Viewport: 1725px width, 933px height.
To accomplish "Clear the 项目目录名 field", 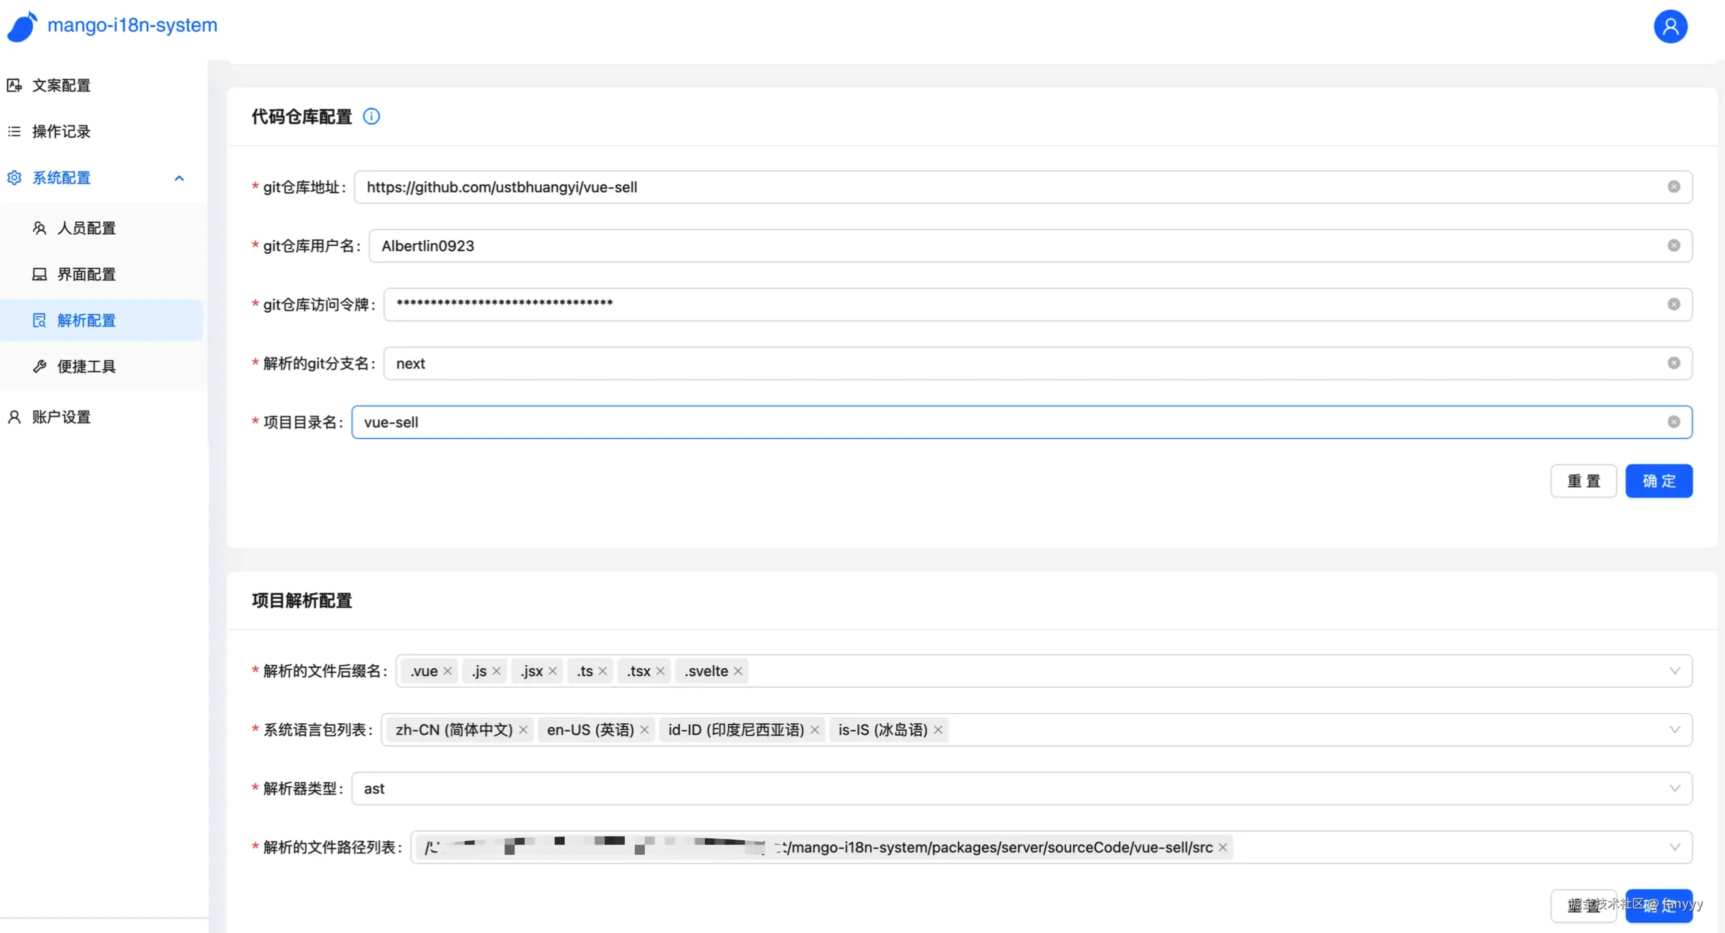I will pyautogui.click(x=1673, y=422).
